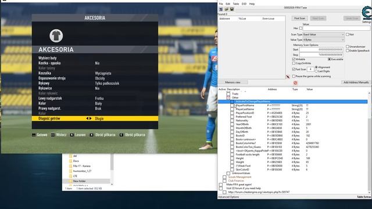The image size is (372, 209).
Task: Click the Docs folder icon in file explorer
Action: [70, 161]
